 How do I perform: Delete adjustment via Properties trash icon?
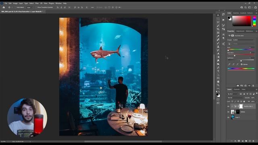pyautogui.click(x=253, y=86)
